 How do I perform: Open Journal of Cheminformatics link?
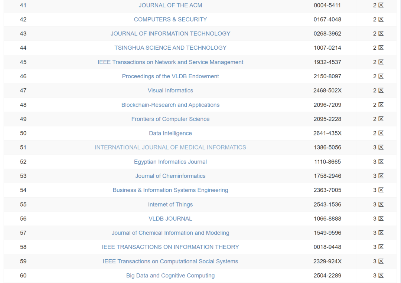click(x=170, y=176)
